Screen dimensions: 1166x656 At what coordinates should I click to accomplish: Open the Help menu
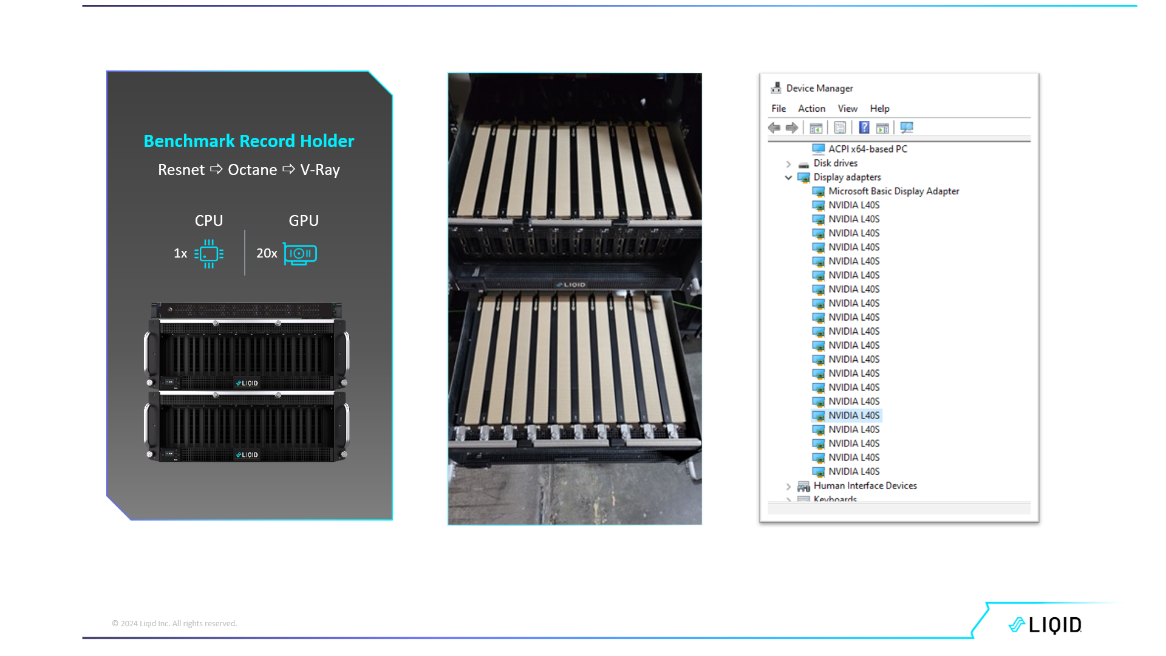click(x=879, y=108)
